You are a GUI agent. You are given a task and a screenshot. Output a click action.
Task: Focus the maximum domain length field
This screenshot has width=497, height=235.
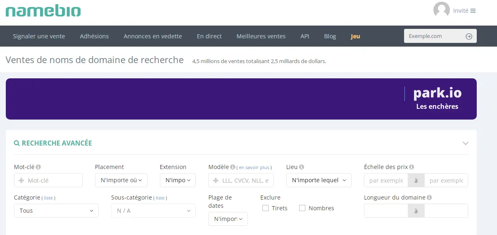click(x=446, y=211)
